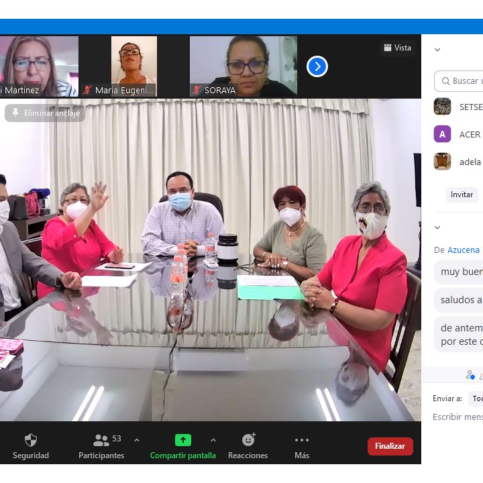This screenshot has height=483, width=483.
Task: Open the Participantes panel icon
Action: (101, 440)
